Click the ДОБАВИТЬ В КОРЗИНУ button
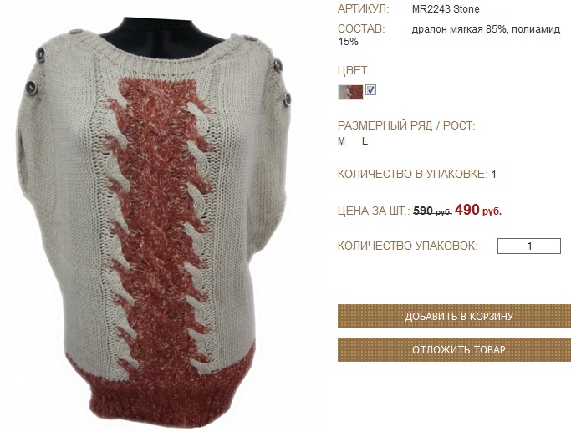Viewport: 571px width, 432px height. coord(454,316)
